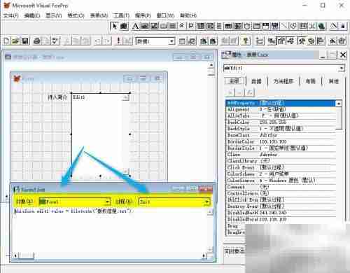Image resolution: width=350 pixels, height=273 pixels.
Task: Click the spell check icon after Print
Action: click(55, 41)
